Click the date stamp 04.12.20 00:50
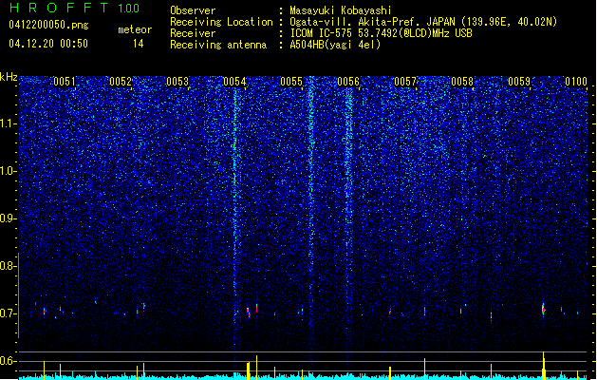Viewport: 597px width, 380px height. (48, 44)
